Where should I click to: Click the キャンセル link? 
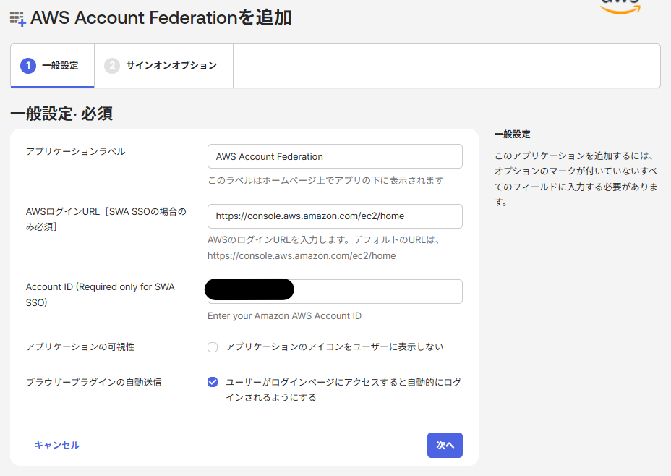(57, 445)
